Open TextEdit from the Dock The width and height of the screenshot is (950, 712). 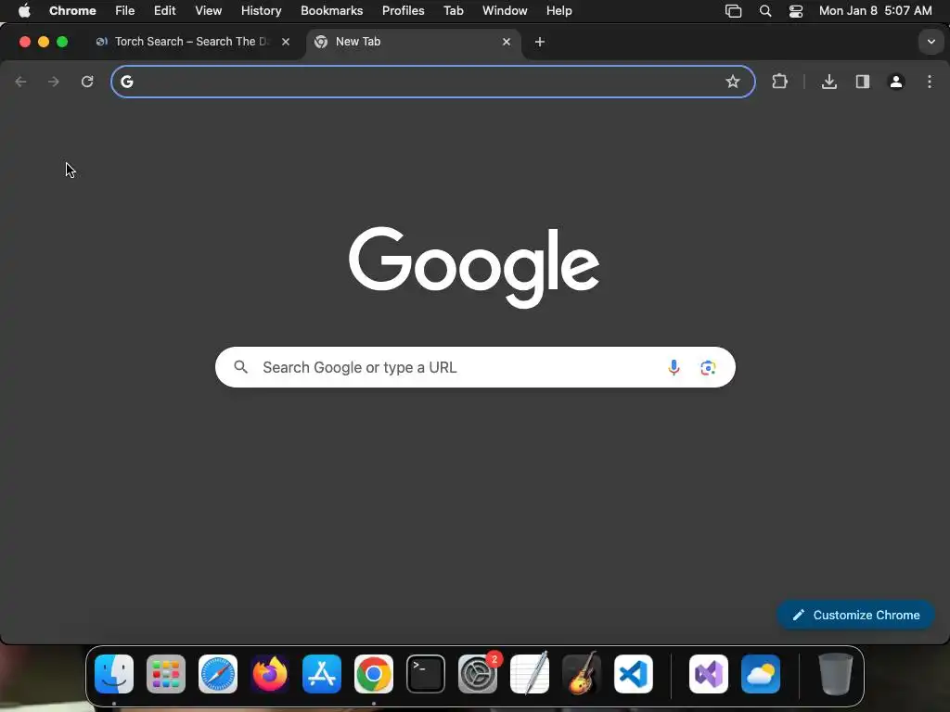point(530,674)
